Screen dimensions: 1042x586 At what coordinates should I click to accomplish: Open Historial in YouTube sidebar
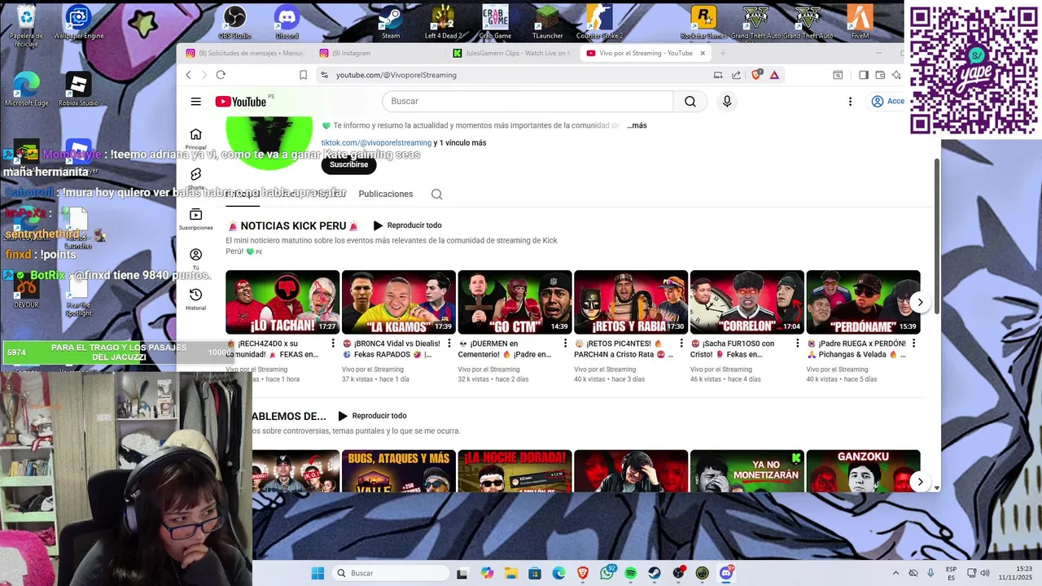coord(195,299)
